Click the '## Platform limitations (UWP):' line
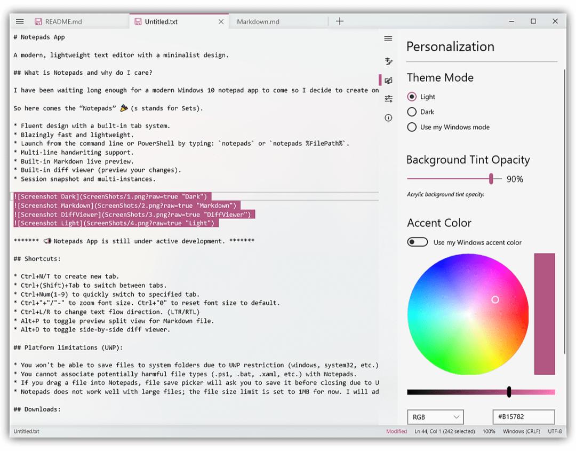 pyautogui.click(x=68, y=347)
